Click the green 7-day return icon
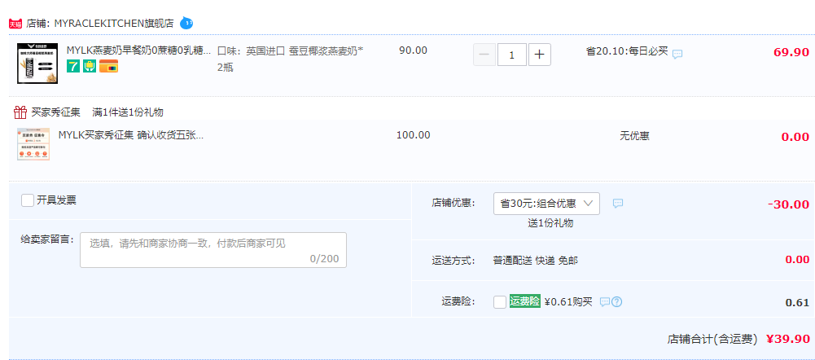The width and height of the screenshot is (815, 360). coord(72,66)
